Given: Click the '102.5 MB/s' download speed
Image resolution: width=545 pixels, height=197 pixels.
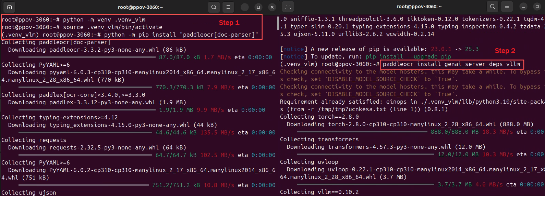Looking at the screenshot, I should click(217, 155).
